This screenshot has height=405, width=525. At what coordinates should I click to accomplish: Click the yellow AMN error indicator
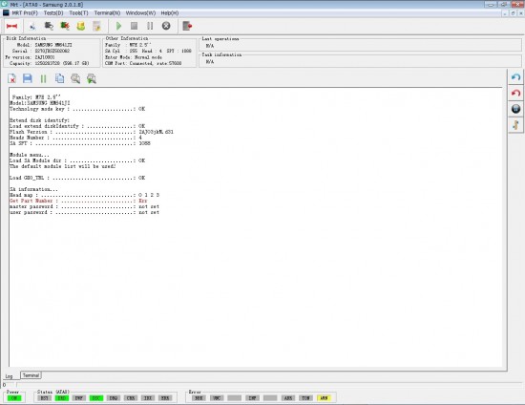324,398
